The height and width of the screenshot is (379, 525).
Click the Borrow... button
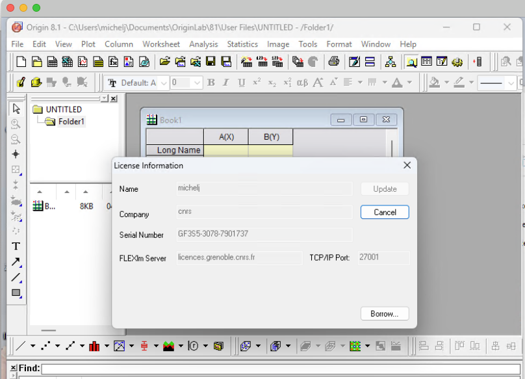(x=385, y=314)
